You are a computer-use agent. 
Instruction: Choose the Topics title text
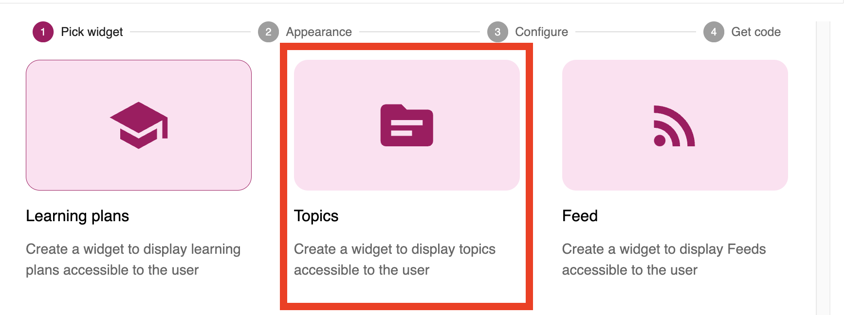coord(316,216)
